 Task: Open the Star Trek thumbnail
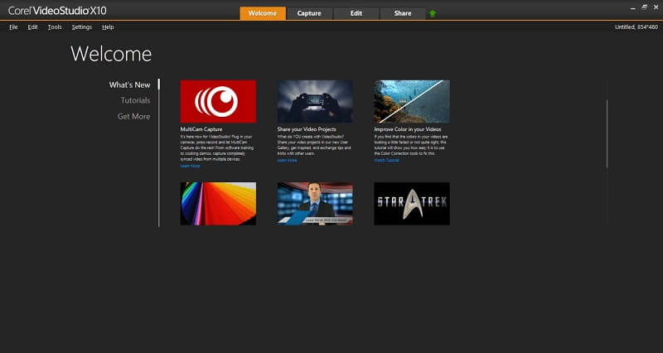pyautogui.click(x=412, y=203)
